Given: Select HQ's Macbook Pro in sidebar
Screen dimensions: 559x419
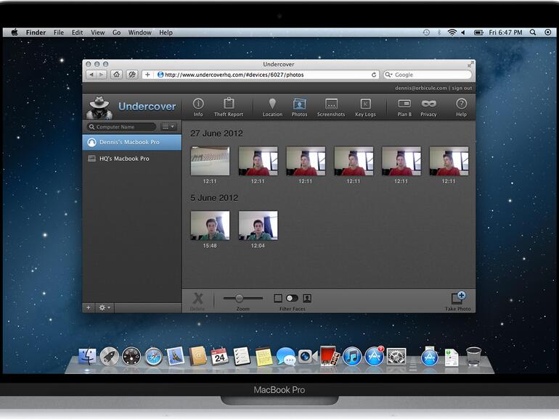Looking at the screenshot, I should pyautogui.click(x=132, y=159).
